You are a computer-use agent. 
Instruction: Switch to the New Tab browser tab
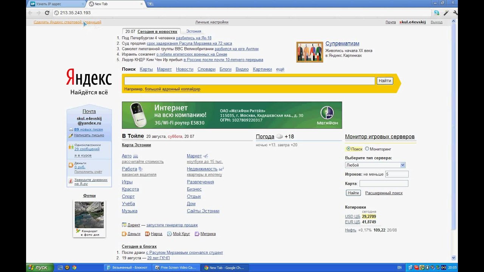click(116, 4)
